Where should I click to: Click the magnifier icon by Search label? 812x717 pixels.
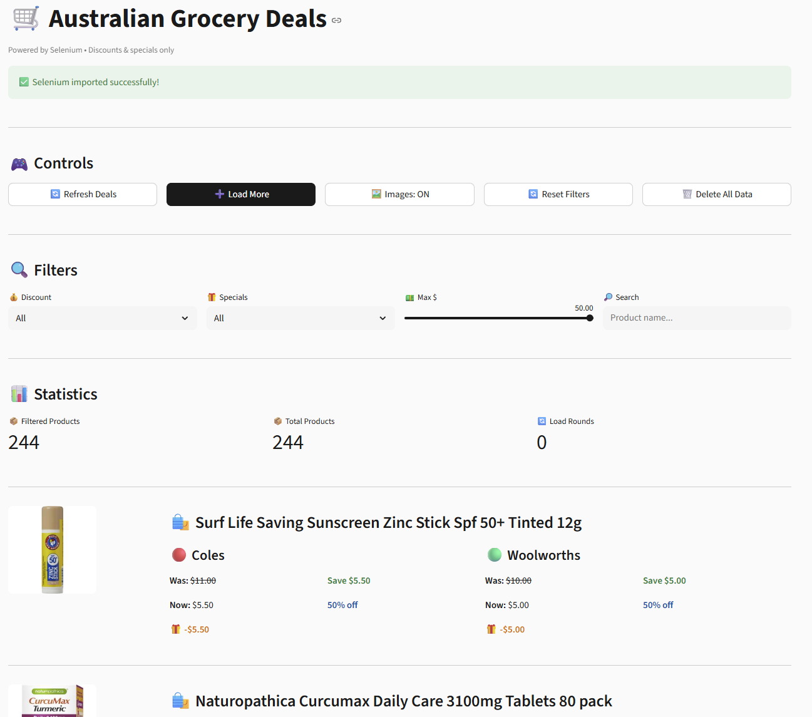(x=608, y=297)
